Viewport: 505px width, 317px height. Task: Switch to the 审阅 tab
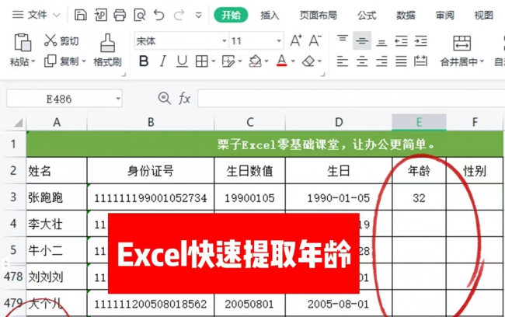point(444,15)
